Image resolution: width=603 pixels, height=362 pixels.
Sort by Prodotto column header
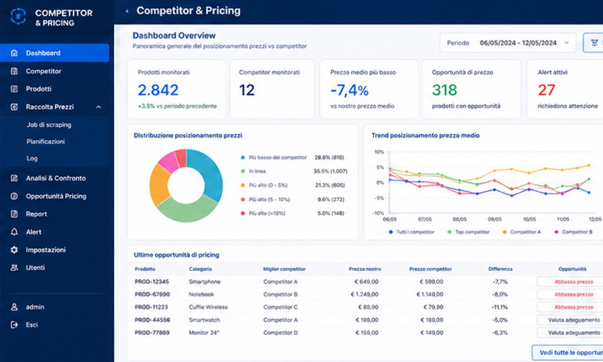(145, 269)
